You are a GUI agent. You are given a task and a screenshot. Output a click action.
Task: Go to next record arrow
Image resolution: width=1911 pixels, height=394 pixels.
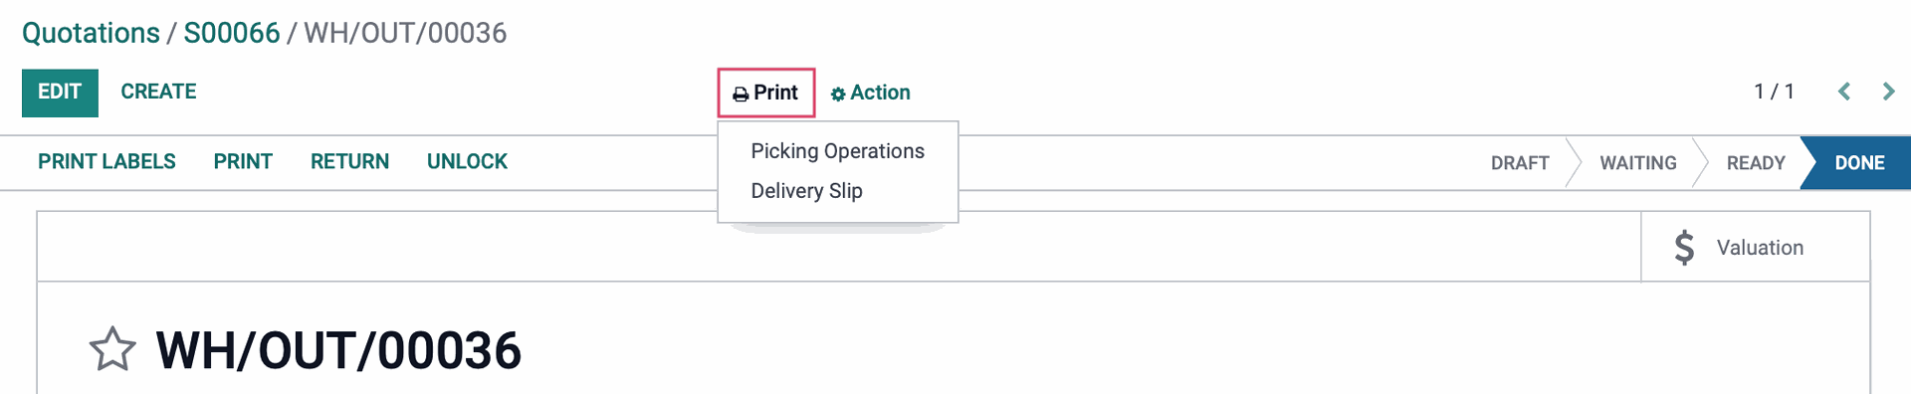point(1888,92)
